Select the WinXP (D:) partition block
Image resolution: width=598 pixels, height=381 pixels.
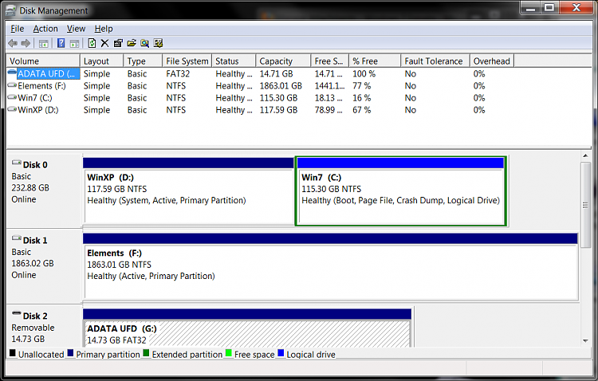188,190
